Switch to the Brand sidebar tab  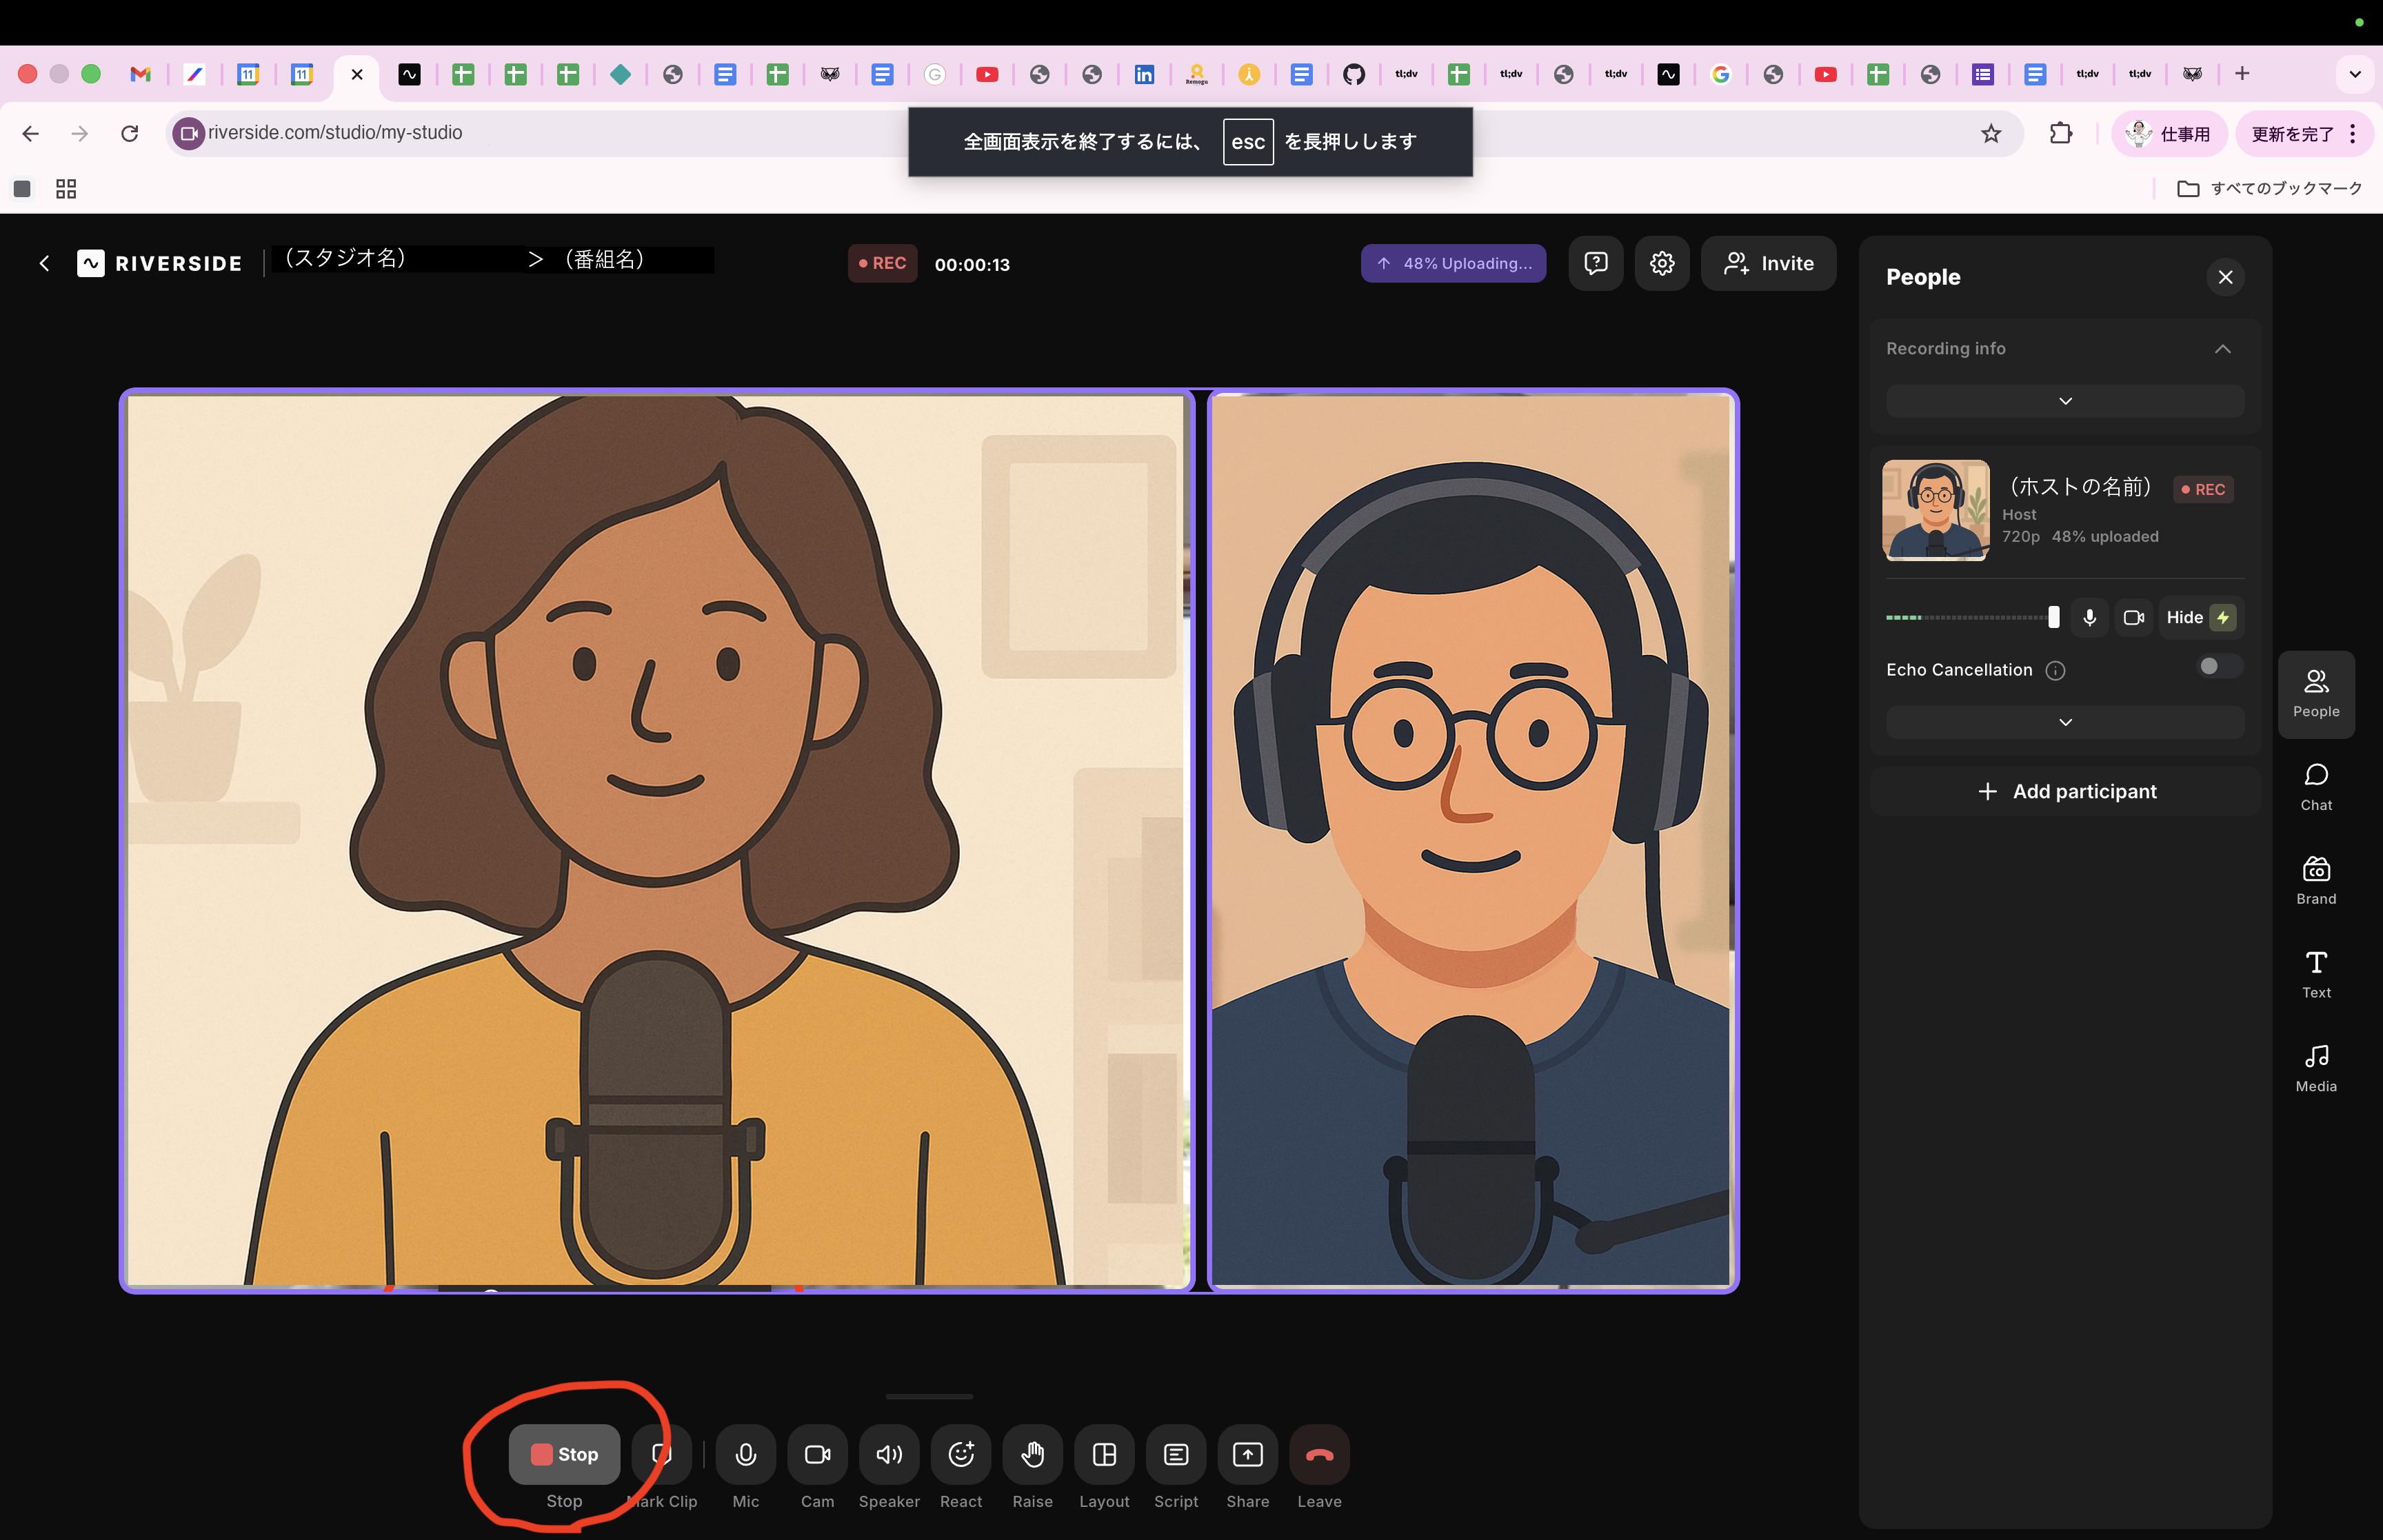(x=2315, y=881)
